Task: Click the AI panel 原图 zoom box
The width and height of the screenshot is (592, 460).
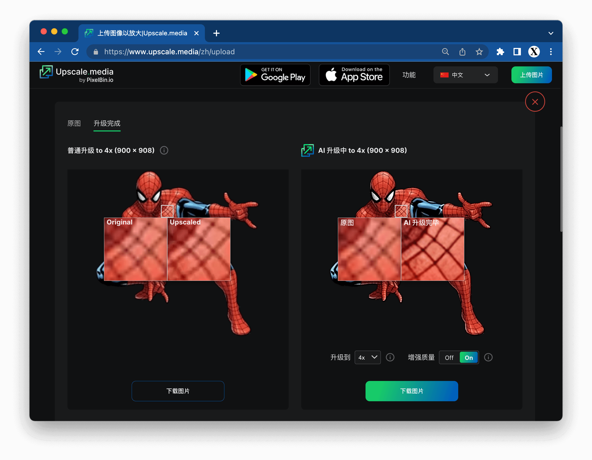Action: [x=369, y=249]
